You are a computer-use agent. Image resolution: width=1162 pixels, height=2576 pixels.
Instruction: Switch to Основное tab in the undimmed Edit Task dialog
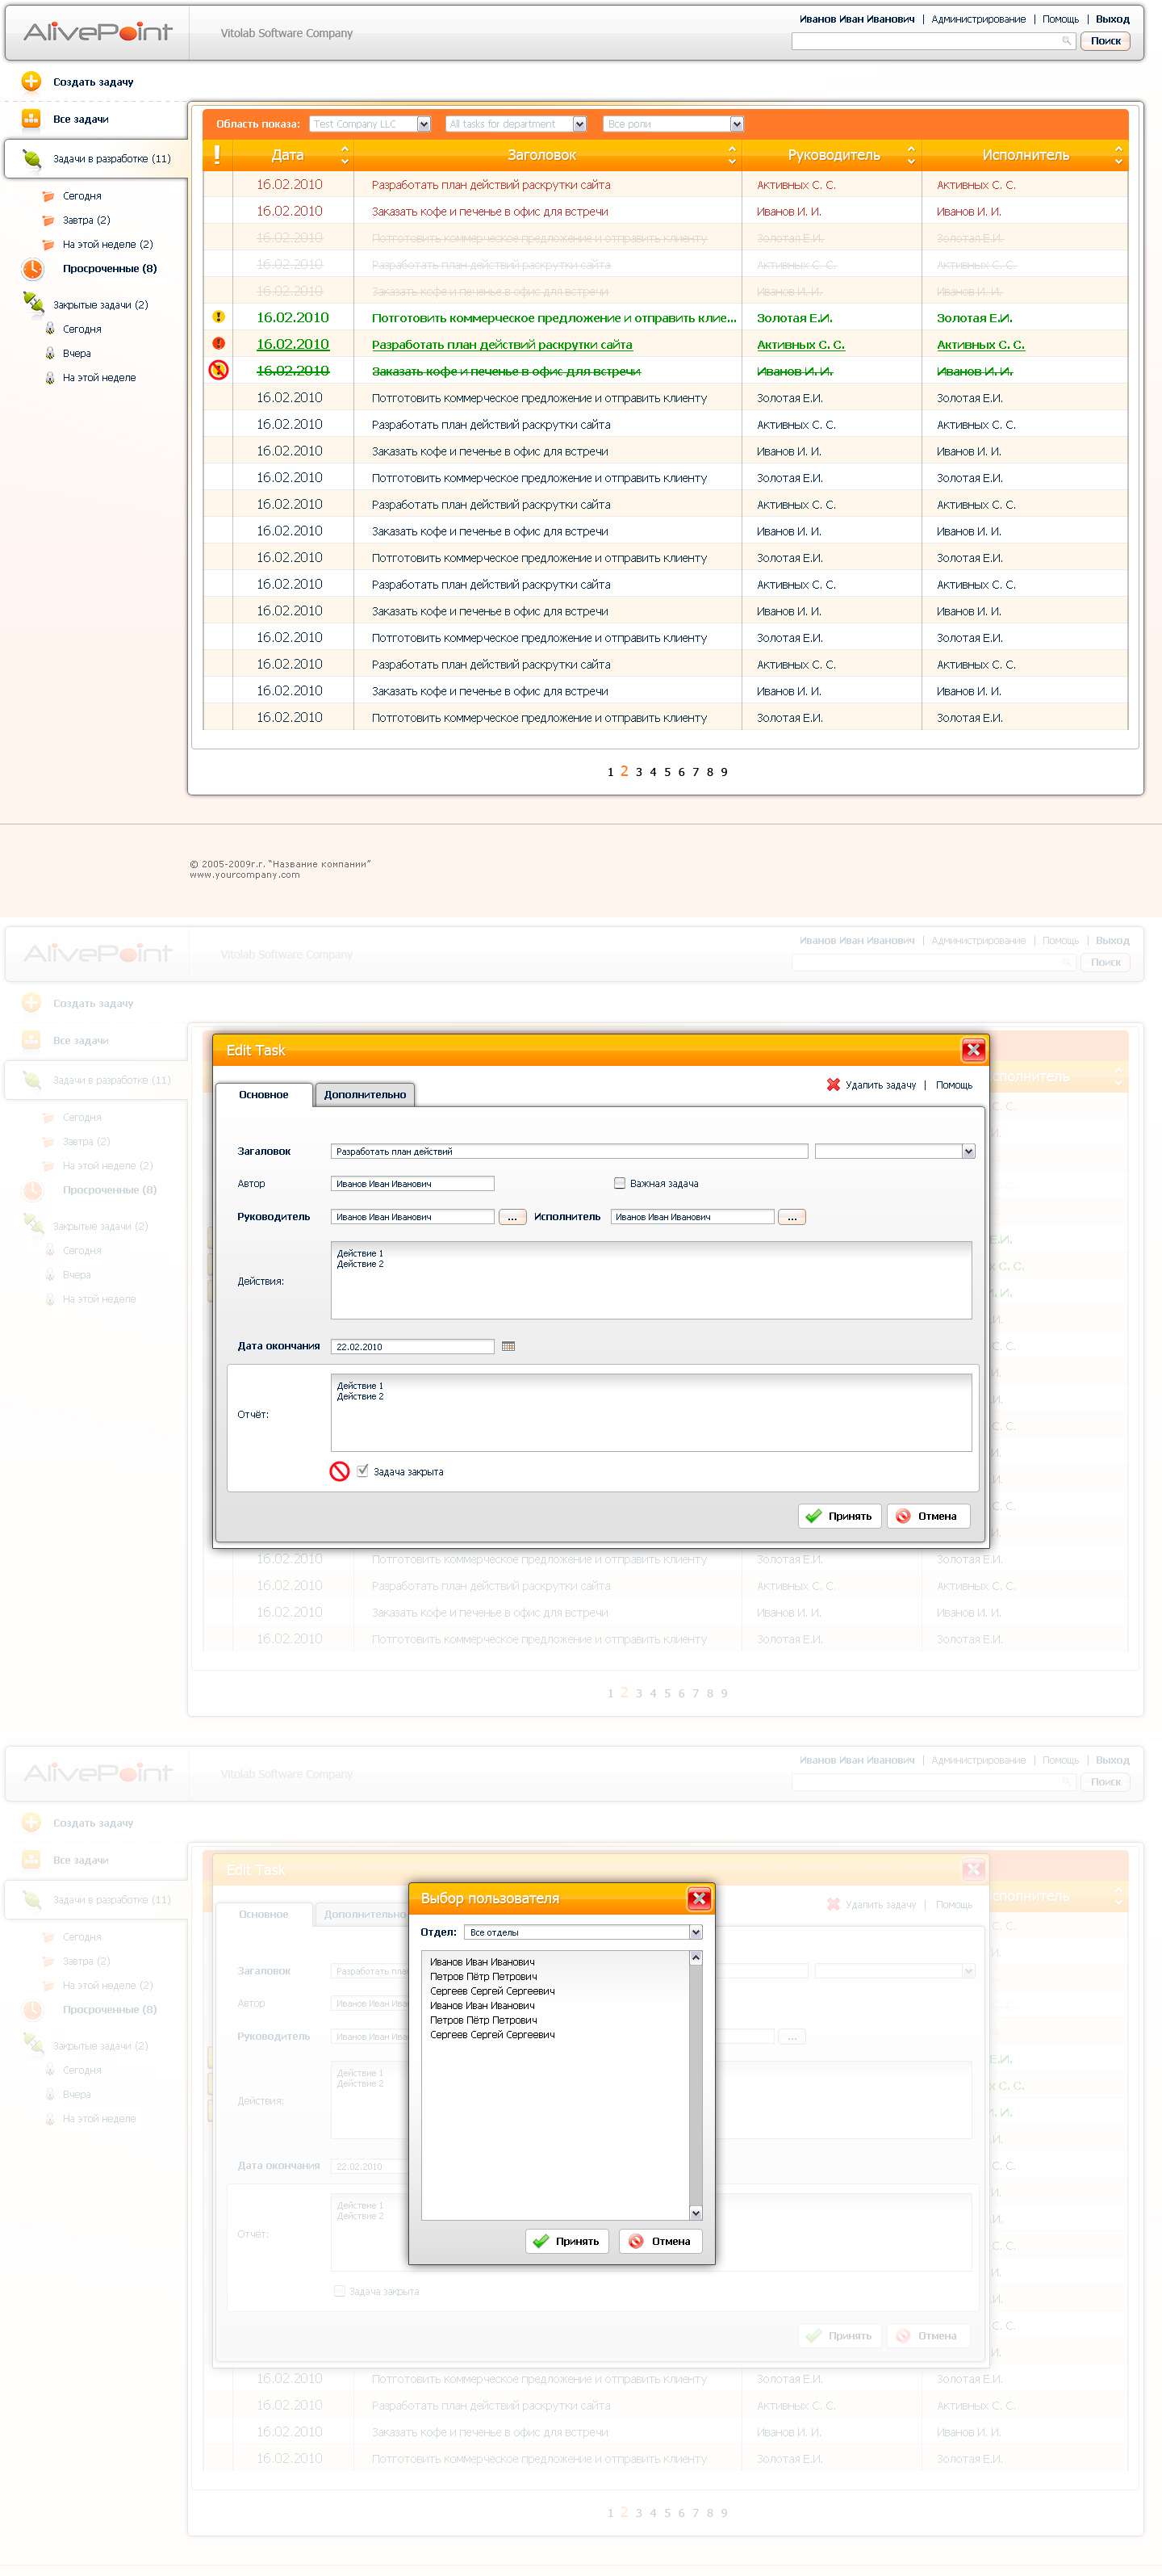point(264,1095)
